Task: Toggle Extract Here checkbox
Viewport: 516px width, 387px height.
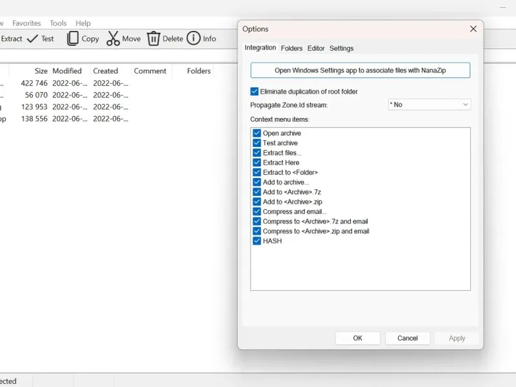Action: point(257,163)
